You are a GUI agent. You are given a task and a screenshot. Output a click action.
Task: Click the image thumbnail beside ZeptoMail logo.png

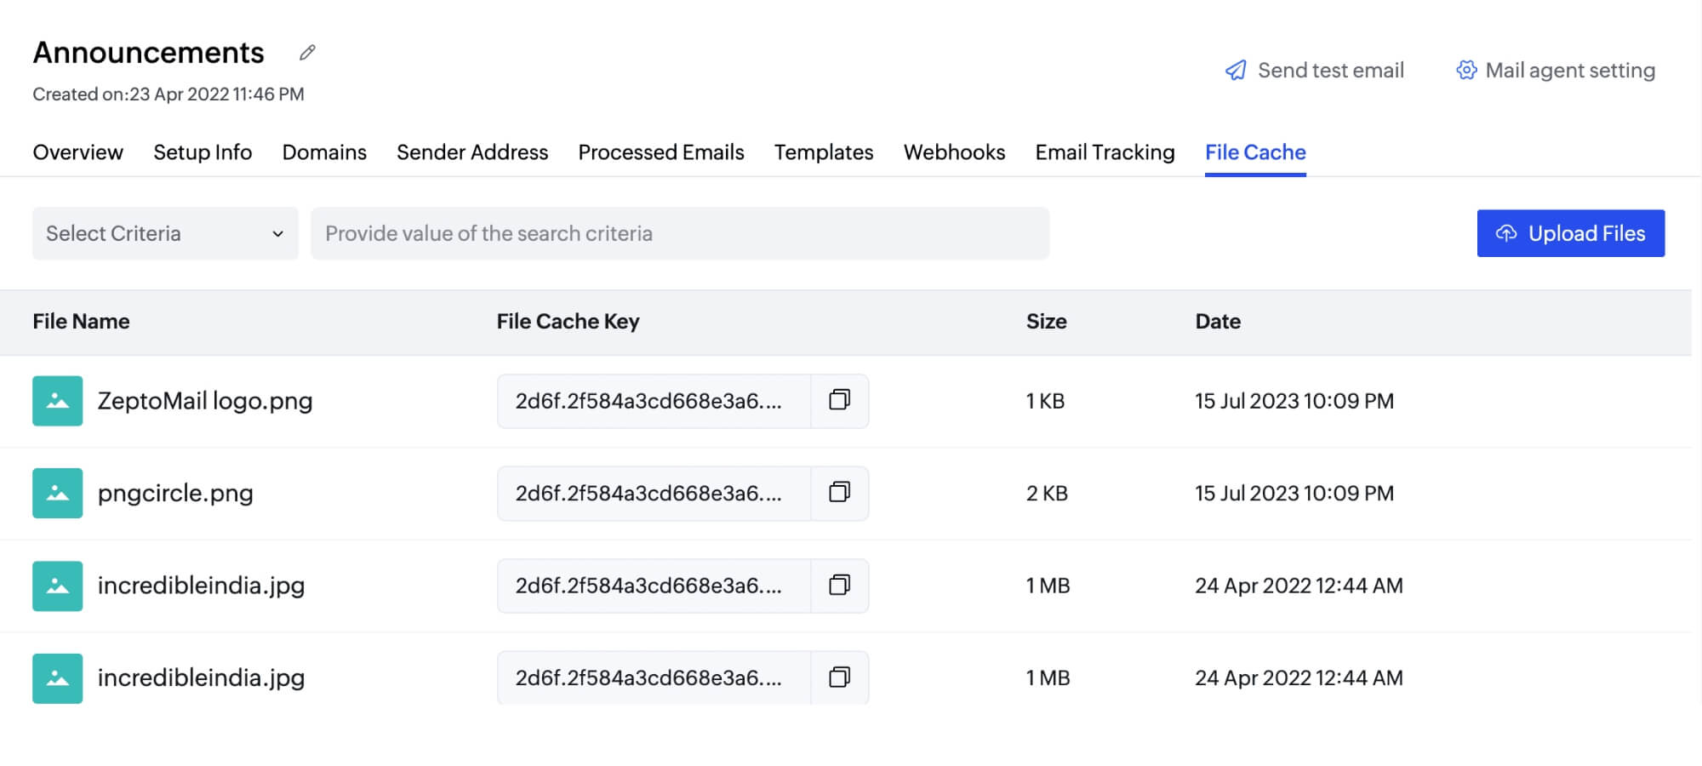click(57, 401)
